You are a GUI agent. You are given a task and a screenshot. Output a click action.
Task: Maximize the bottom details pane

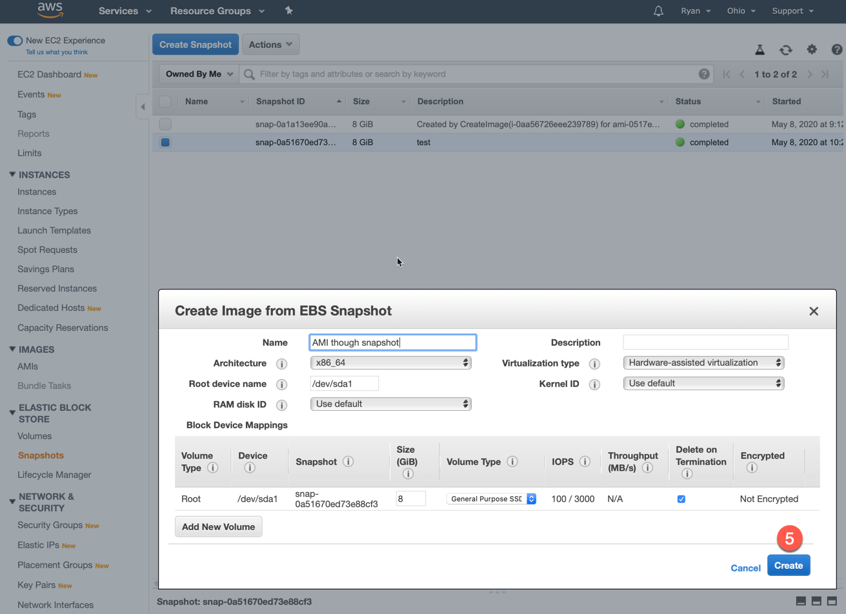[832, 601]
